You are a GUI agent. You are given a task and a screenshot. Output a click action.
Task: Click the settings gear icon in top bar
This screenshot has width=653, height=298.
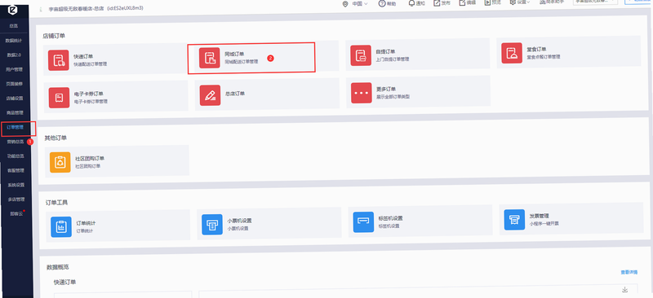[513, 2]
